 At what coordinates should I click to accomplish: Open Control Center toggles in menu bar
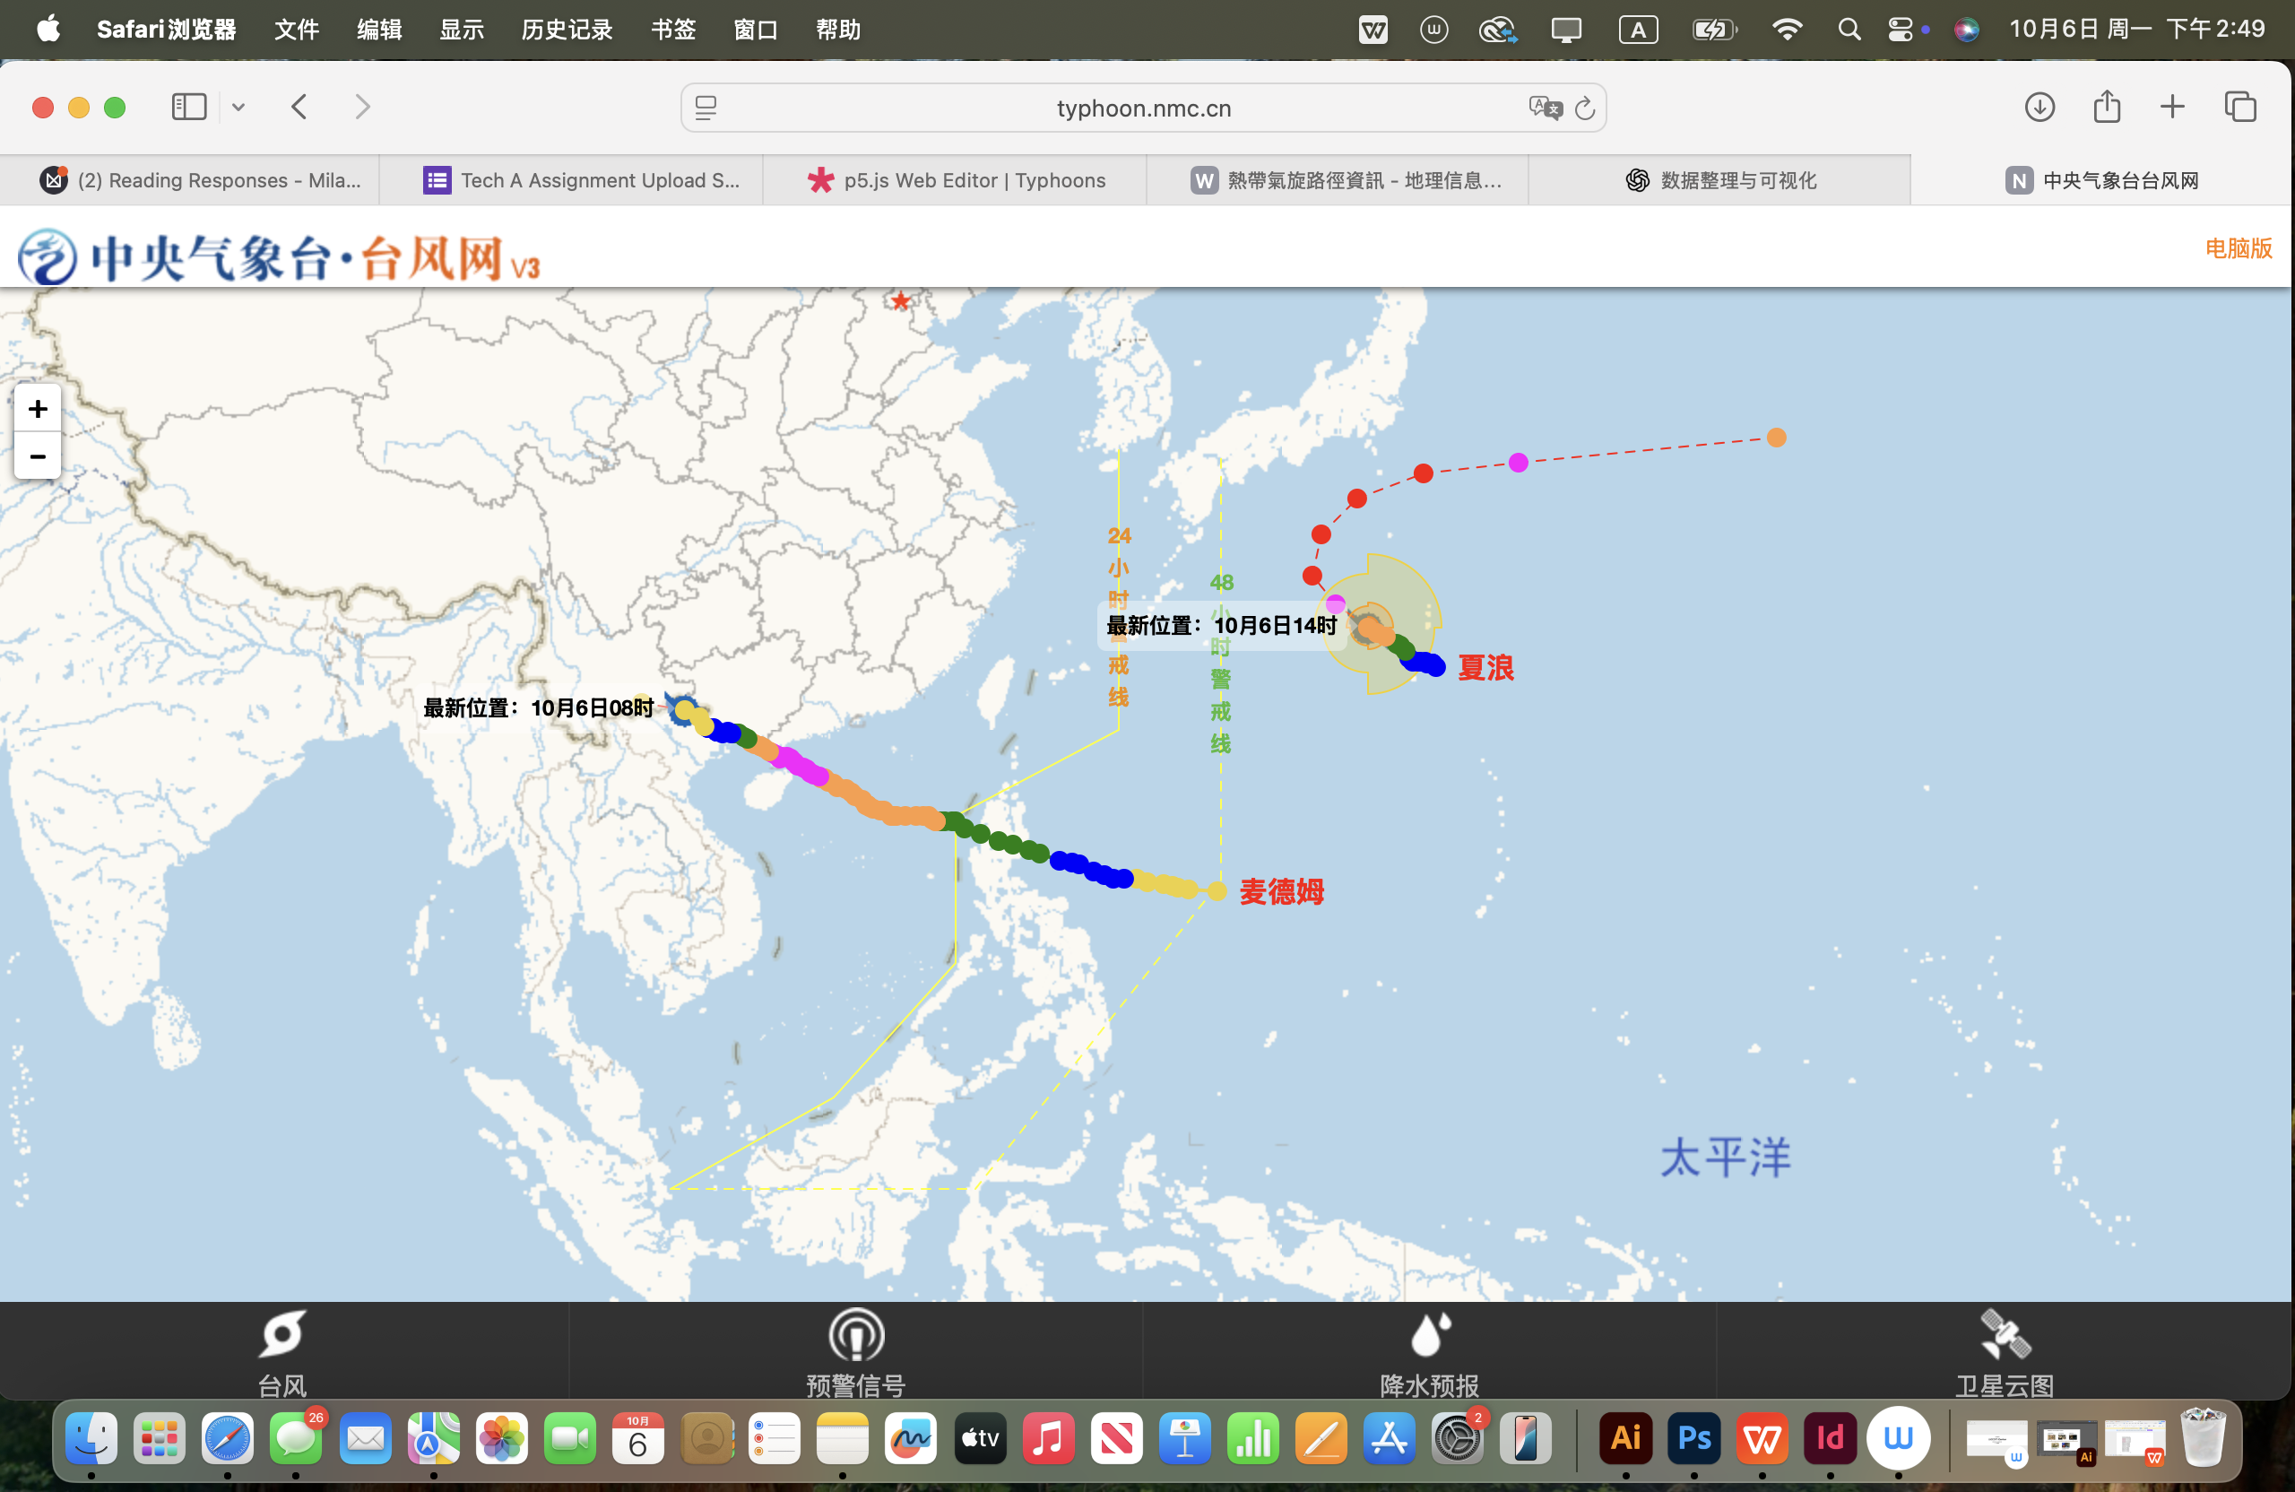(1899, 30)
